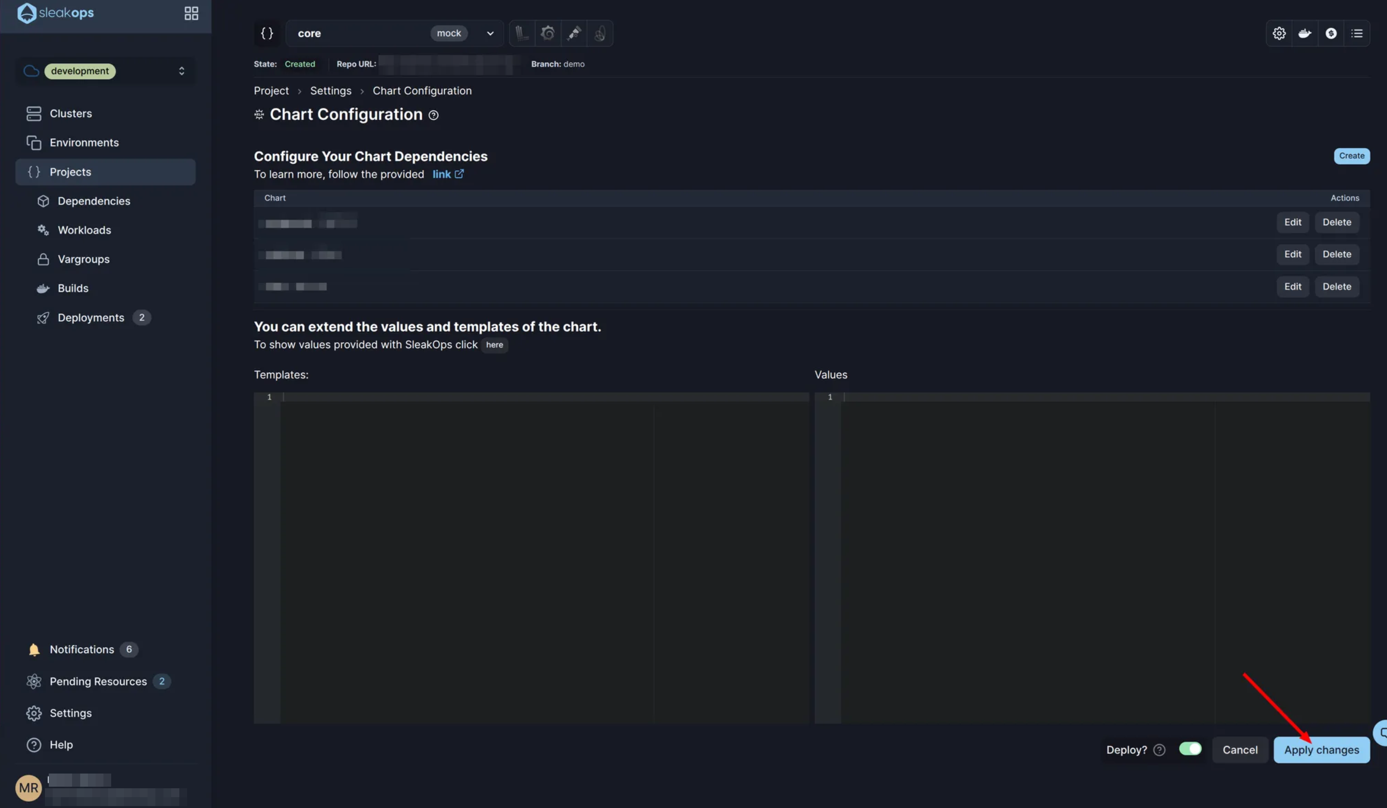Screen dimensions: 1387x808
Task: Click the Cancel button
Action: click(x=1239, y=750)
